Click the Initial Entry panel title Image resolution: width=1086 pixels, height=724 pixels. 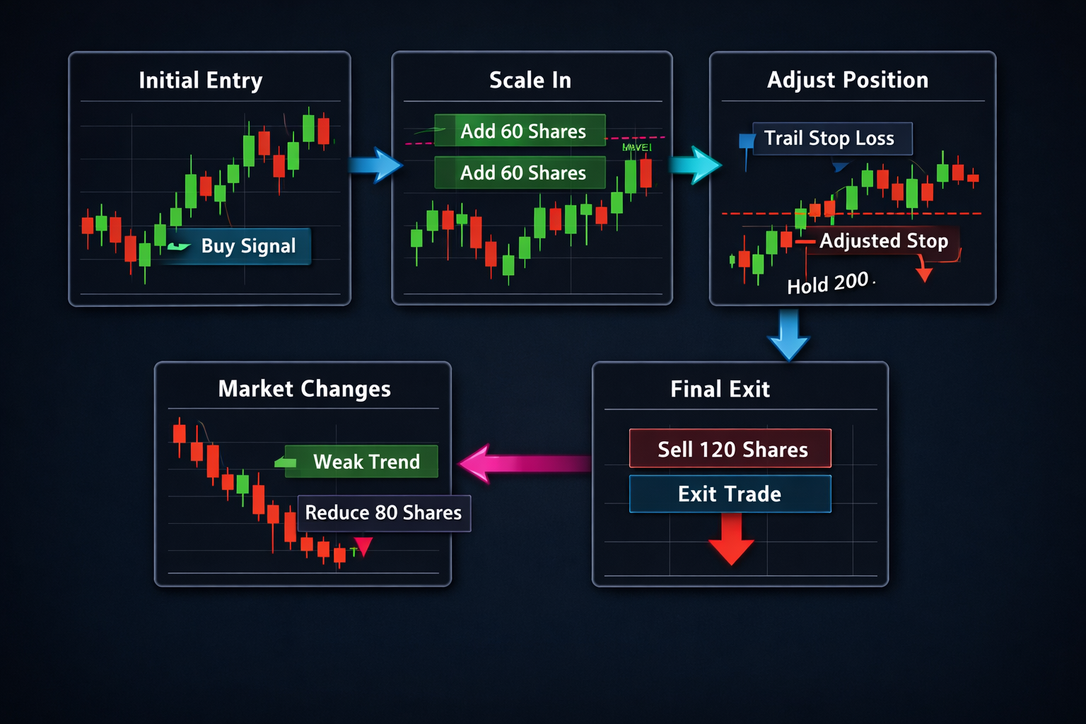201,81
